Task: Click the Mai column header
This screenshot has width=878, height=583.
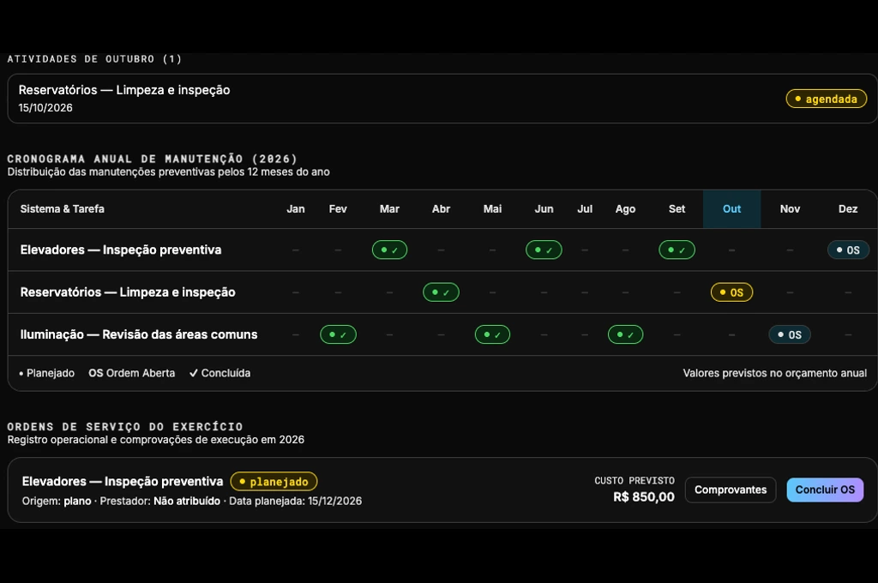Action: pos(492,209)
